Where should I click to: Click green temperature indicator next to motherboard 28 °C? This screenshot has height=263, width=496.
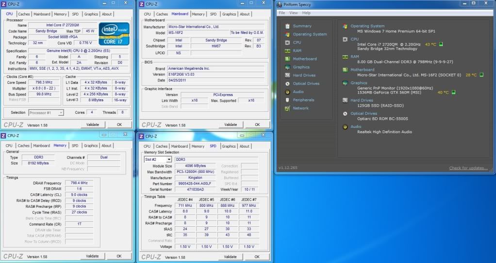point(481,75)
